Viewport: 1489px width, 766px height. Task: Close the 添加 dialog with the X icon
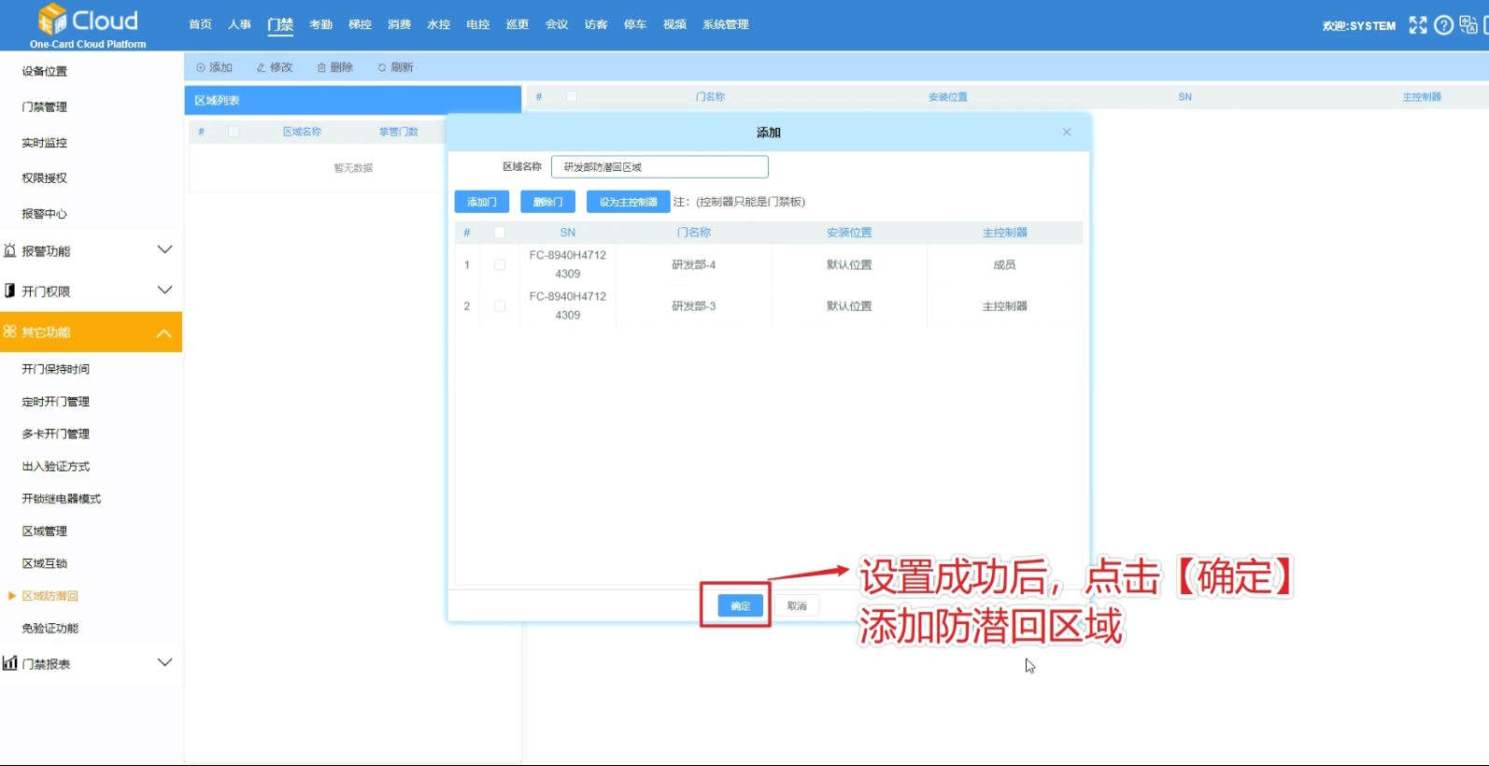pyautogui.click(x=1067, y=133)
